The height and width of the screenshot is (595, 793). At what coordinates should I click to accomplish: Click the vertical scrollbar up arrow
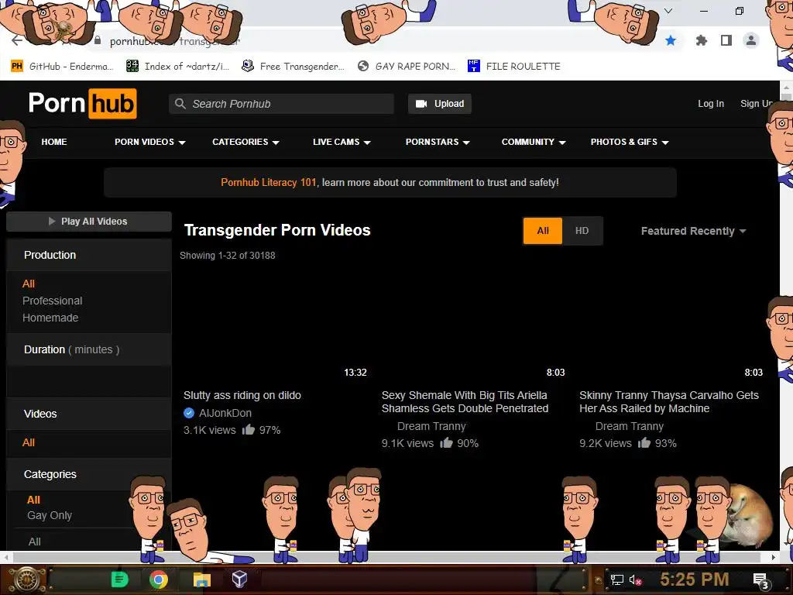click(787, 87)
